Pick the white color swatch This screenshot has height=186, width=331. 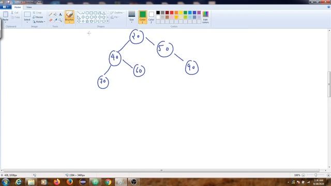[158, 17]
